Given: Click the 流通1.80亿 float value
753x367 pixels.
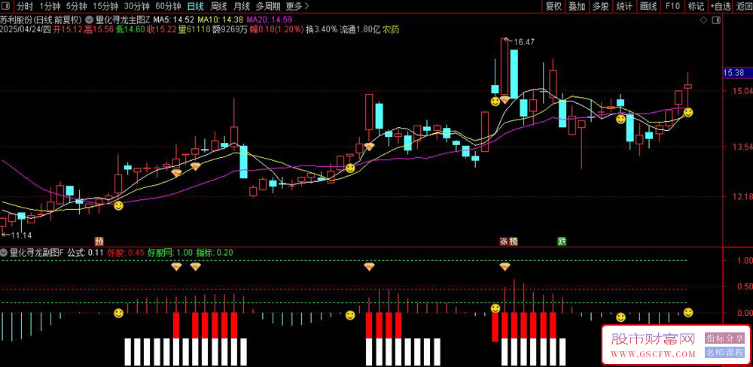Looking at the screenshot, I should (360, 30).
